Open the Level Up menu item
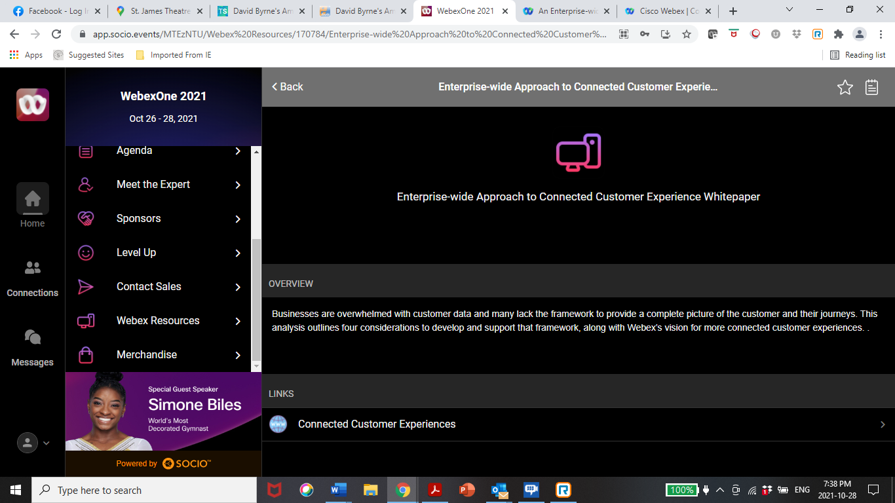The image size is (895, 503). tap(159, 253)
